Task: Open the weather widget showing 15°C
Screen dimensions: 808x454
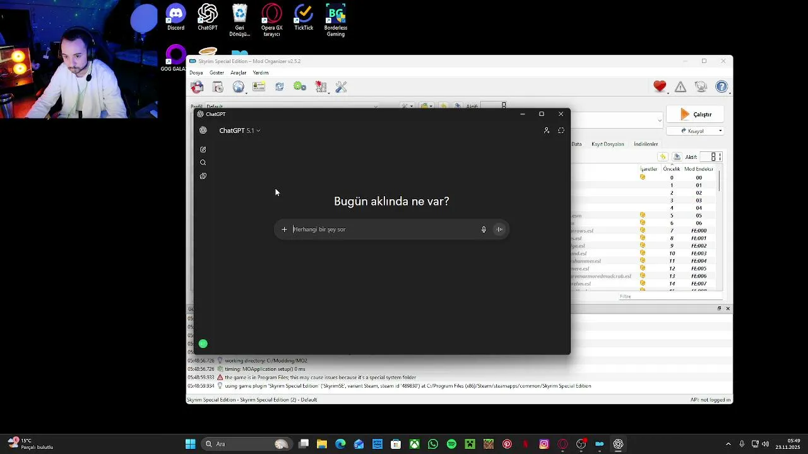Action: click(x=30, y=444)
